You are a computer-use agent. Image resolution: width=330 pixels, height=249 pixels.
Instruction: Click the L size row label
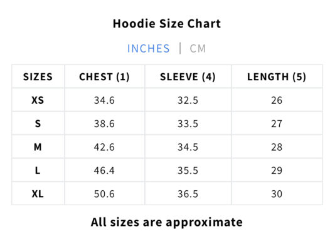pos(38,170)
